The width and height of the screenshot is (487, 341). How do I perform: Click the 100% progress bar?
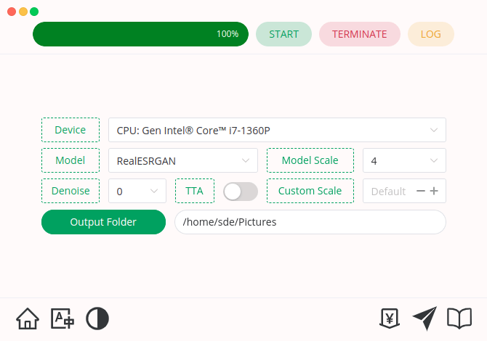(x=140, y=34)
